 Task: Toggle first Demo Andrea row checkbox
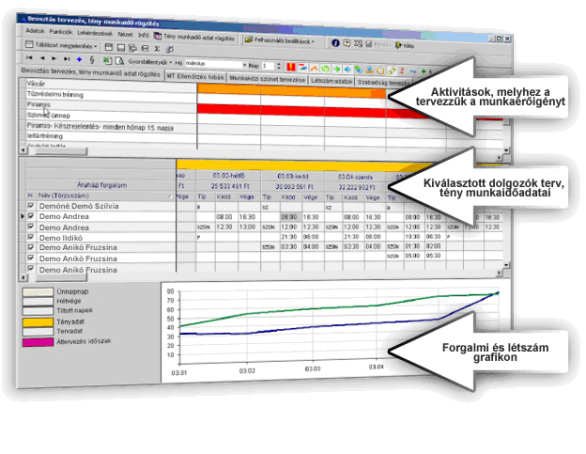30,216
